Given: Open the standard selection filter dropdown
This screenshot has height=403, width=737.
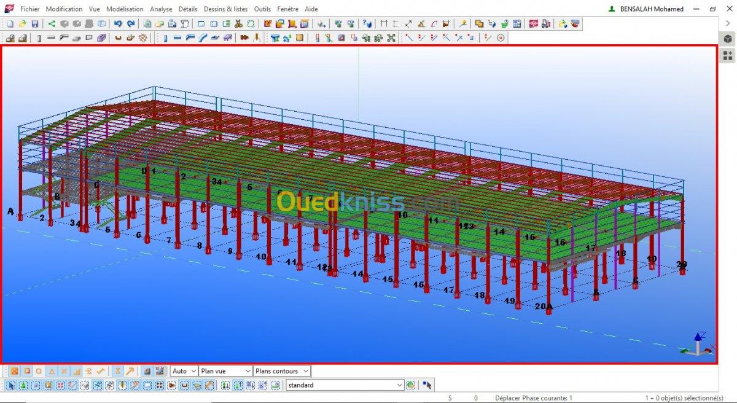Looking at the screenshot, I should pos(345,385).
